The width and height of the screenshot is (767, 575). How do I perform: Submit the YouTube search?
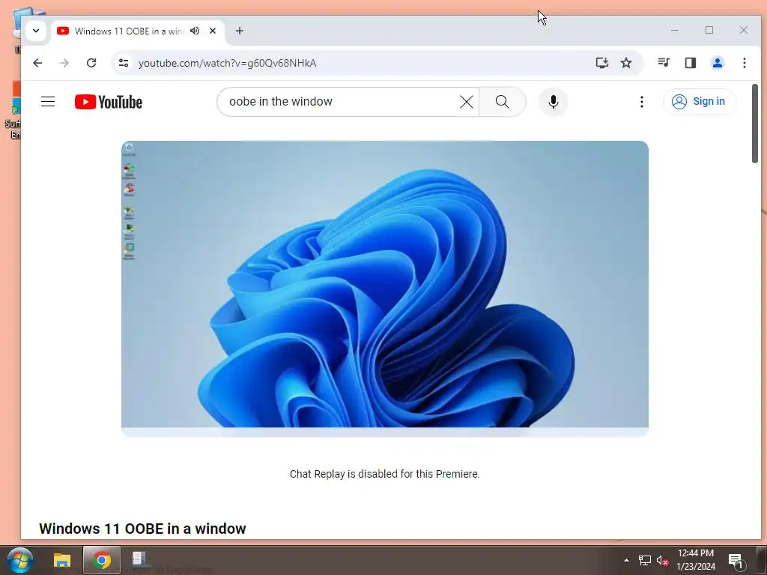503,102
